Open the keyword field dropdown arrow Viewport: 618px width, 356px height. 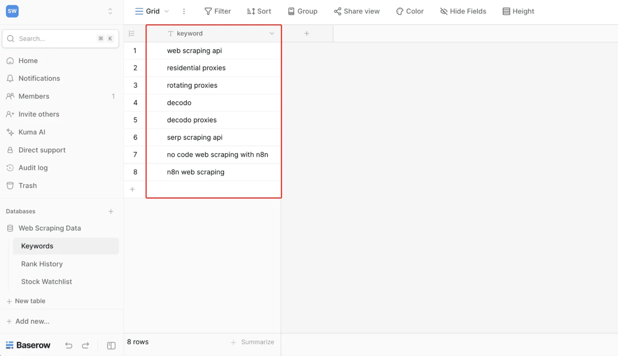pyautogui.click(x=272, y=33)
